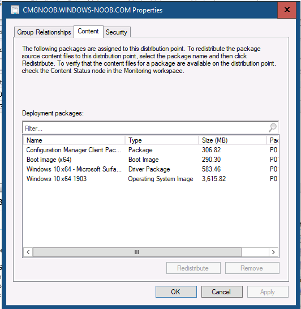The image size is (301, 309).
Task: Click the properties window title icon
Action: (x=15, y=10)
